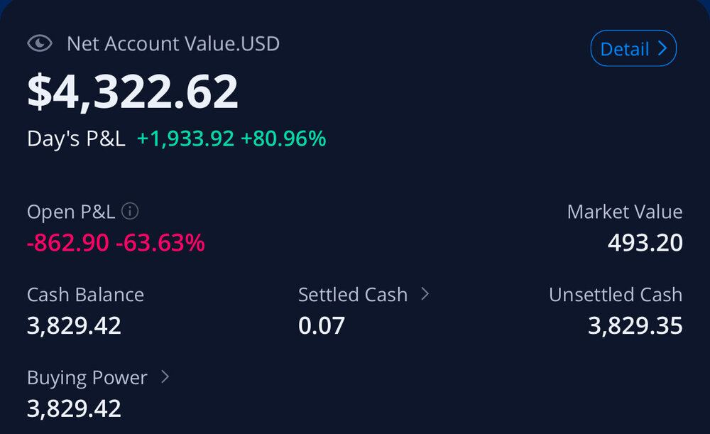Click the $4,322.62 net account value
The height and width of the screenshot is (434, 710).
pyautogui.click(x=133, y=92)
